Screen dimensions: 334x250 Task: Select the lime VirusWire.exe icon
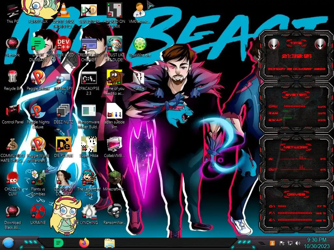coord(140,47)
